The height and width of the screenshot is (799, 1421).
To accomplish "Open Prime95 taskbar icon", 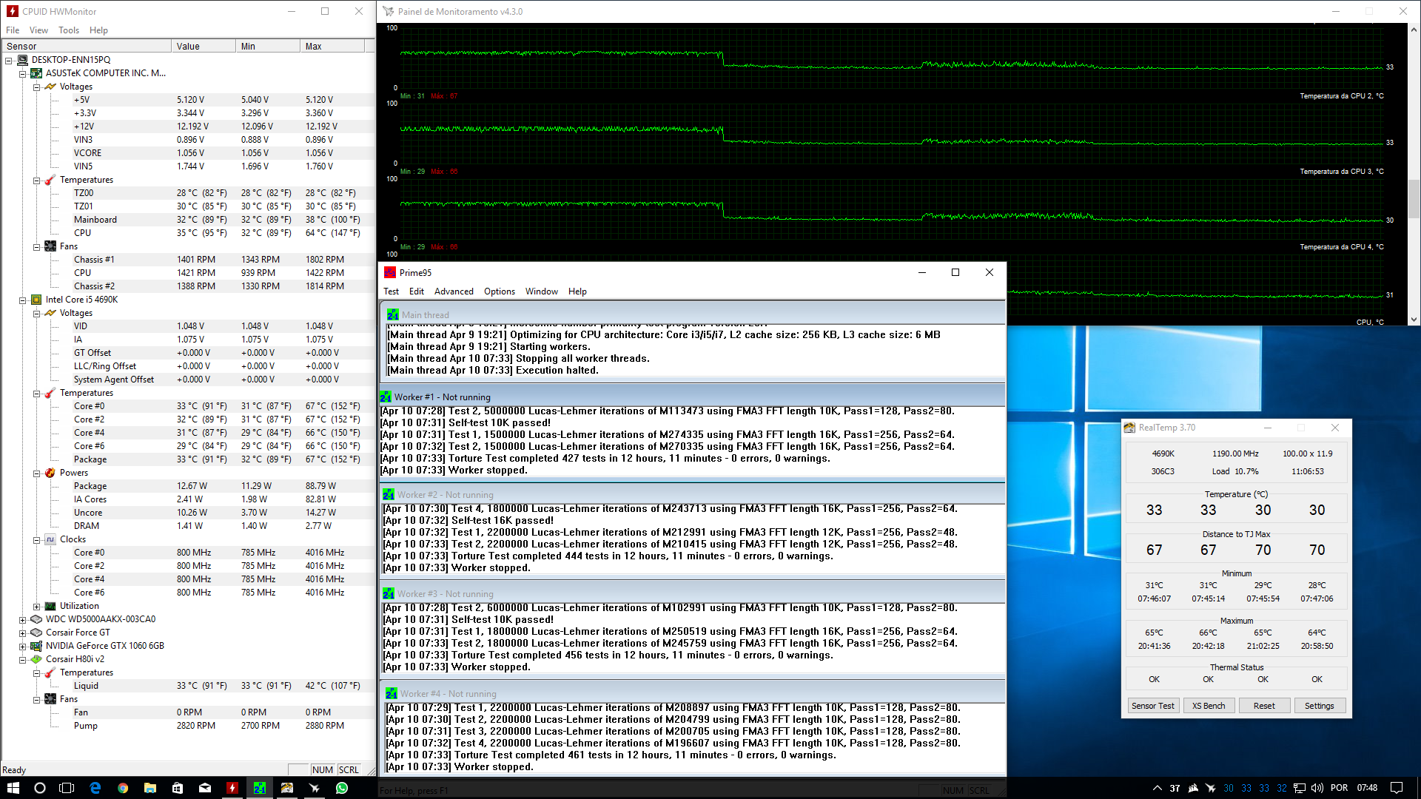I will pyautogui.click(x=260, y=788).
